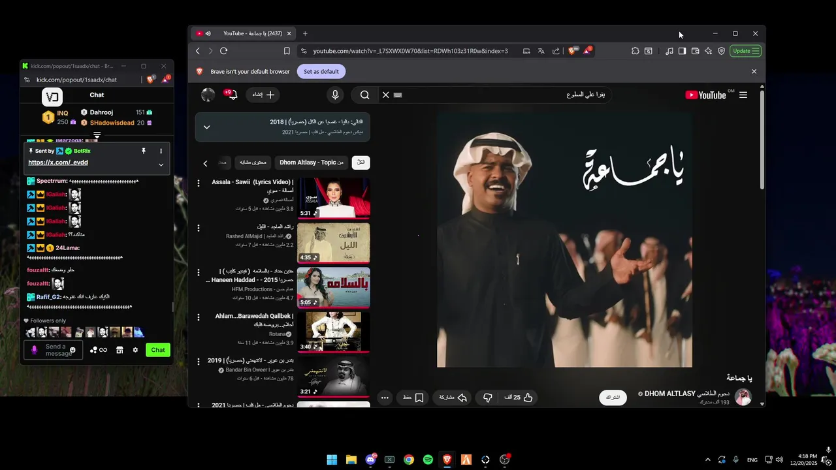Click the share icon in the address bar
Screen dimensions: 836x470
tap(556, 51)
